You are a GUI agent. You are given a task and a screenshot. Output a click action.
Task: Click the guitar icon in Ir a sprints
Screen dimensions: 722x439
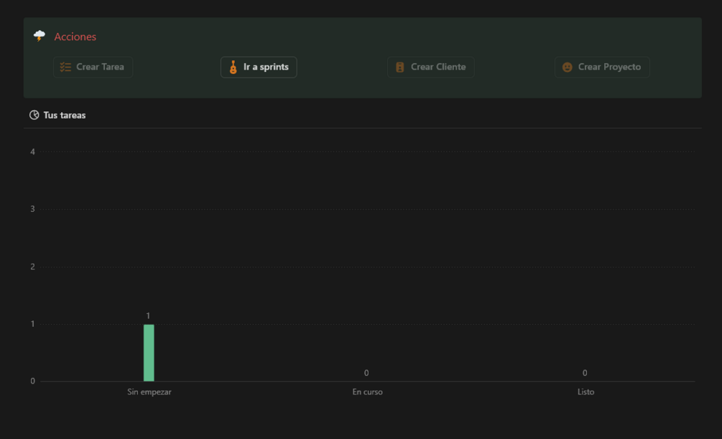click(233, 68)
